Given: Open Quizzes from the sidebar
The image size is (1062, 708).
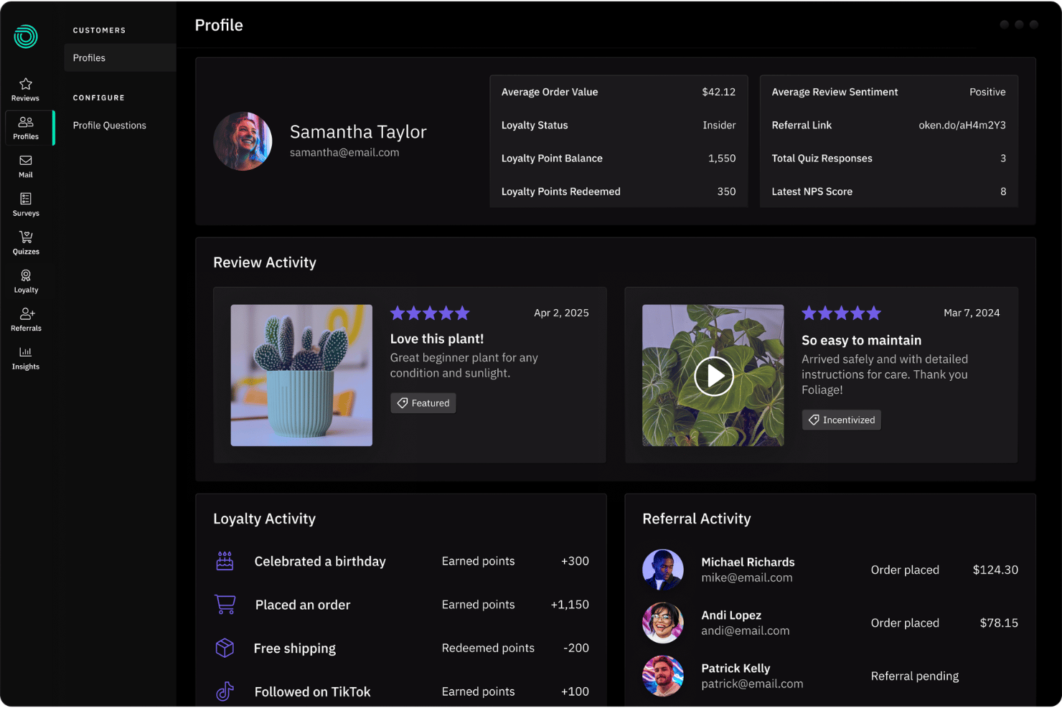Looking at the screenshot, I should point(26,243).
